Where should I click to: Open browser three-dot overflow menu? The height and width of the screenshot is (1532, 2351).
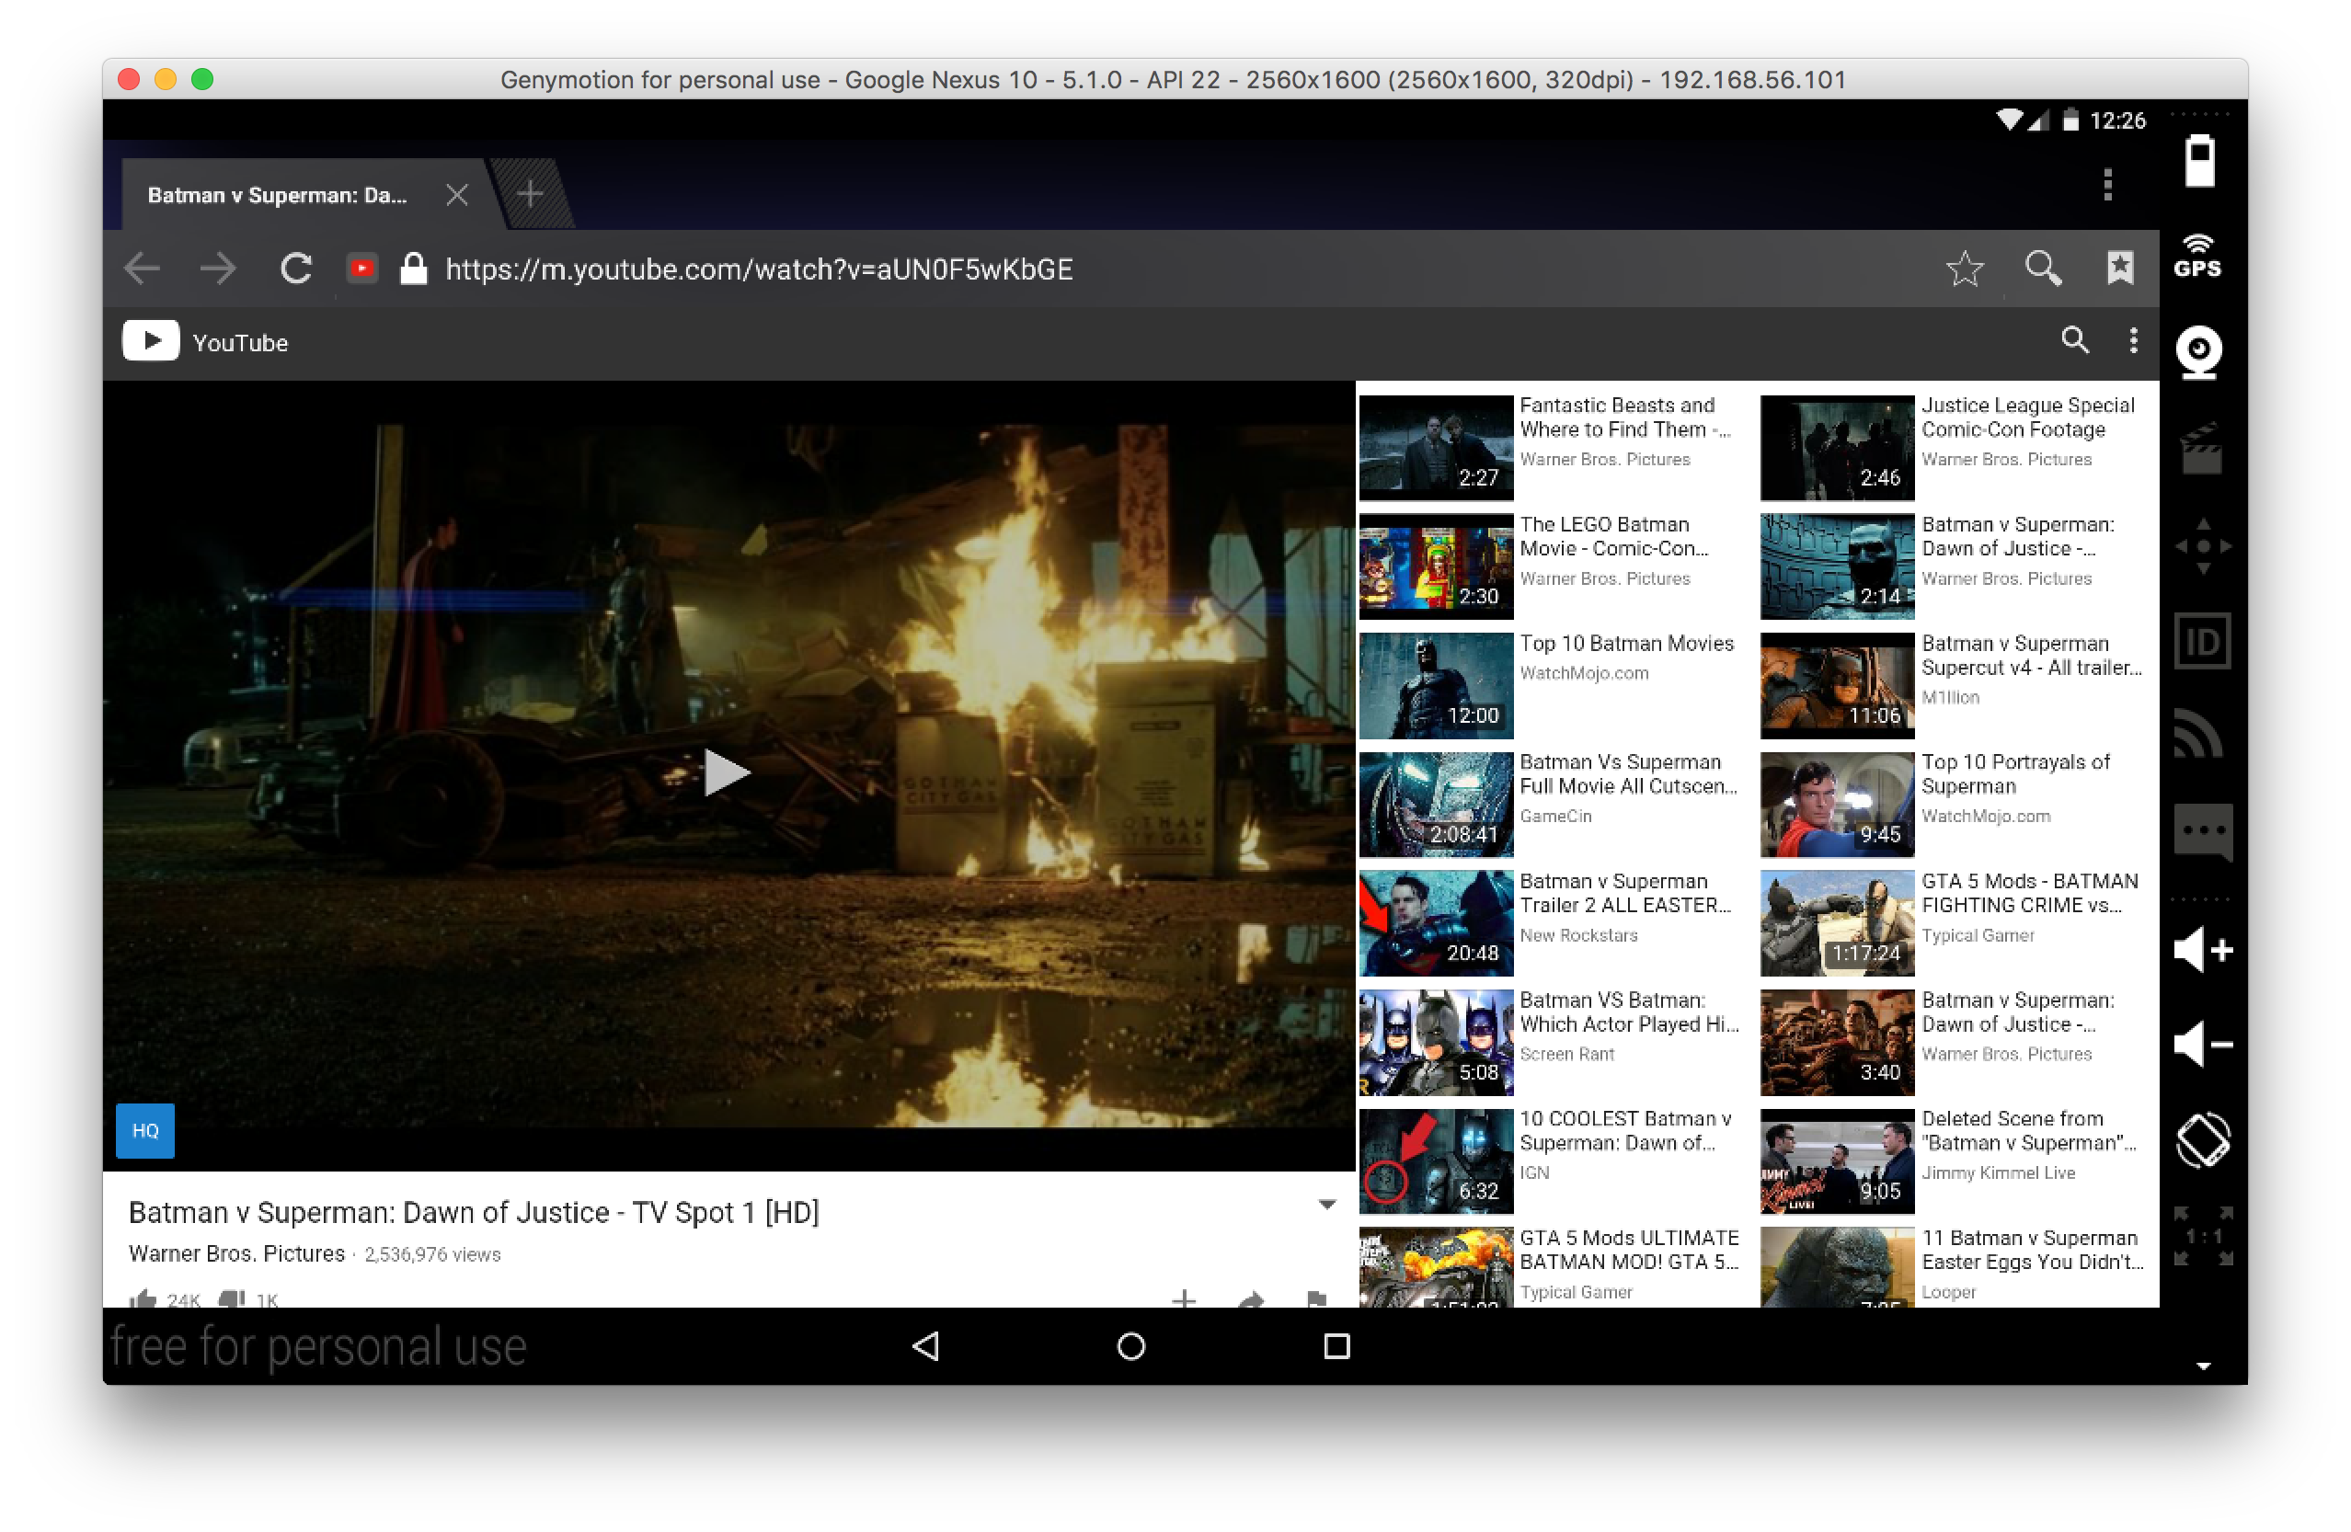tap(2107, 185)
